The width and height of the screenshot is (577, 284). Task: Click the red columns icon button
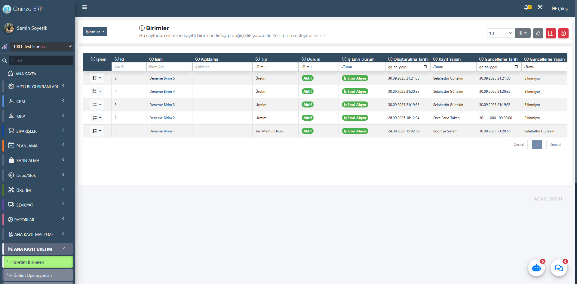point(551,33)
